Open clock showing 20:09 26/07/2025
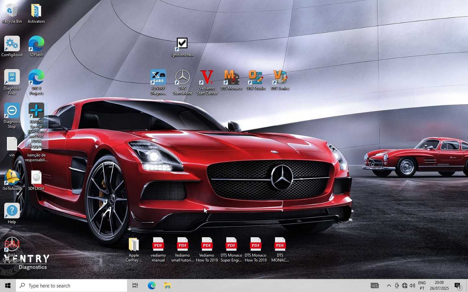468x292 pixels. [x=439, y=286]
